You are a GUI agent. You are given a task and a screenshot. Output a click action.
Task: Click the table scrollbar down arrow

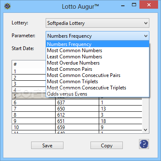tap(145, 130)
